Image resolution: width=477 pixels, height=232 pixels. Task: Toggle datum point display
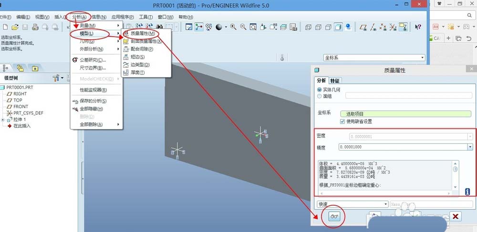click(384, 27)
